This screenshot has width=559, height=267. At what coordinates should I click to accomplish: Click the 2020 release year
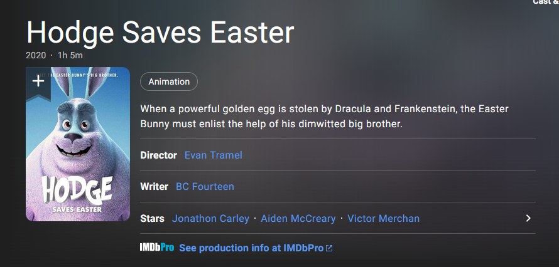tap(35, 55)
